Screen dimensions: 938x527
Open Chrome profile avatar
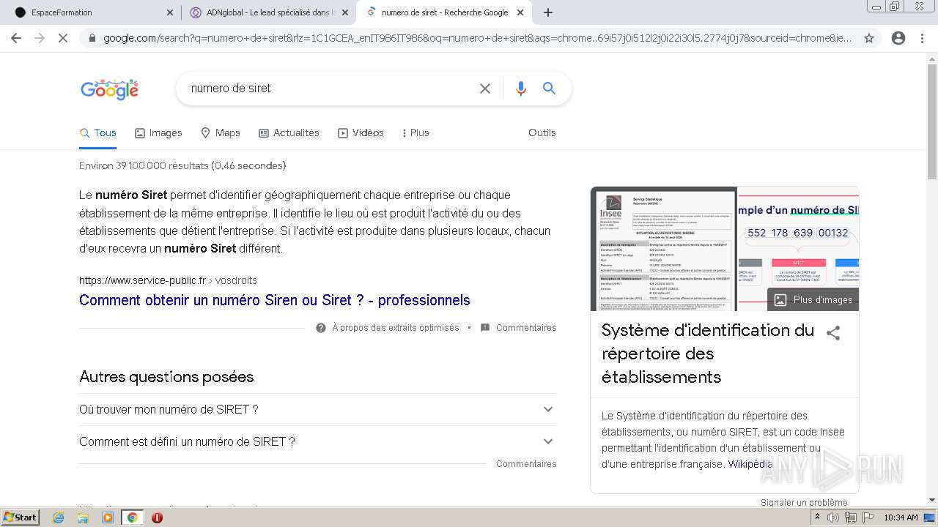[x=898, y=38]
